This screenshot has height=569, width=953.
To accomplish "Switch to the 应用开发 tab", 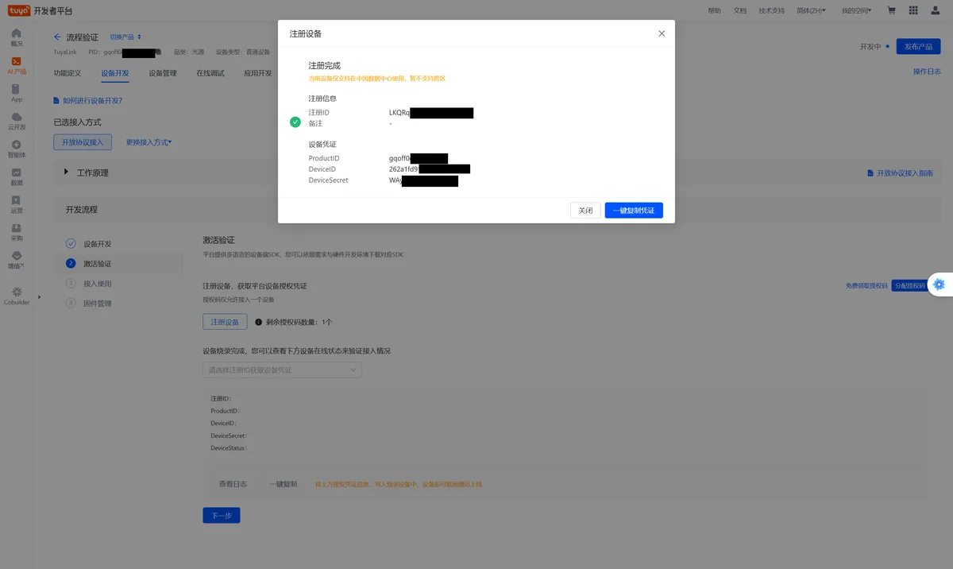I will pyautogui.click(x=258, y=73).
